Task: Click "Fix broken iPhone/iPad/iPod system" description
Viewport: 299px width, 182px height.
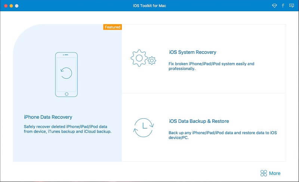Action: pyautogui.click(x=211, y=66)
